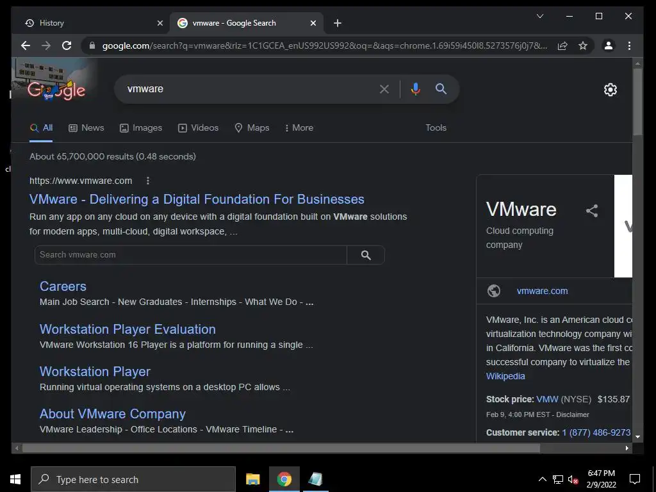The image size is (656, 492).
Task: Click the scroll left arrow
Action: pyautogui.click(x=17, y=448)
